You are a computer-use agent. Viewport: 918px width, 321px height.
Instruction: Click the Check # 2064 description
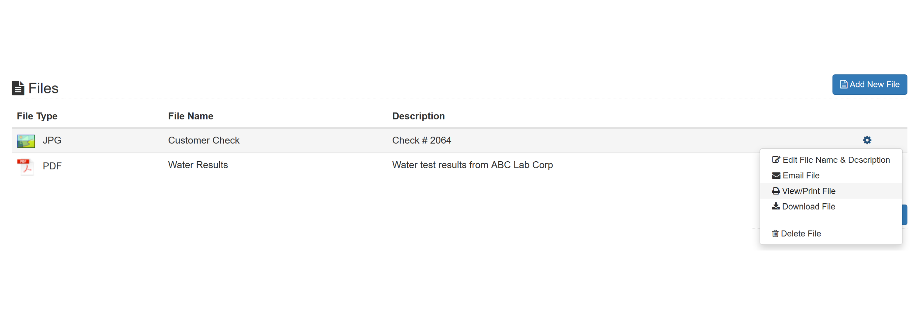[421, 141]
